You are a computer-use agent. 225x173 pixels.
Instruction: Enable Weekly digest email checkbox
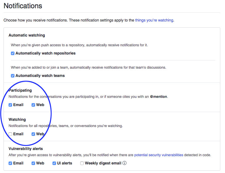pyautogui.click(x=82, y=163)
